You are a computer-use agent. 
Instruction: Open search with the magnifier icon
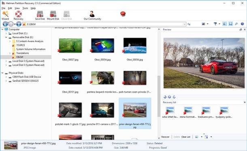236,24
